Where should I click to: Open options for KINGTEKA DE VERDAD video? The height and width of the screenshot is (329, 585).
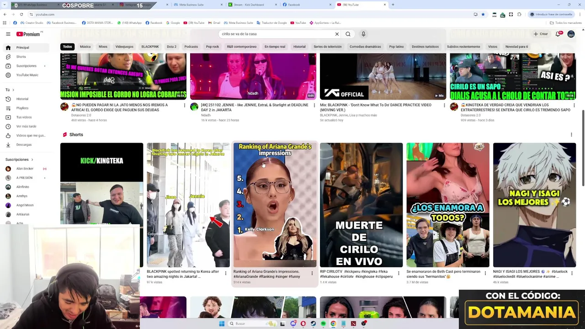[574, 106]
